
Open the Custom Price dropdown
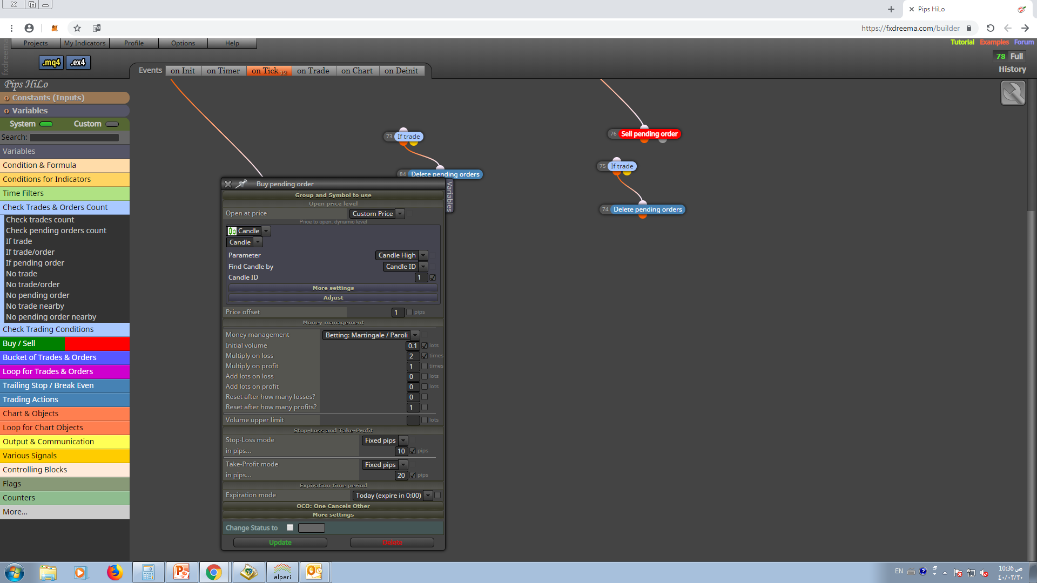pyautogui.click(x=377, y=214)
